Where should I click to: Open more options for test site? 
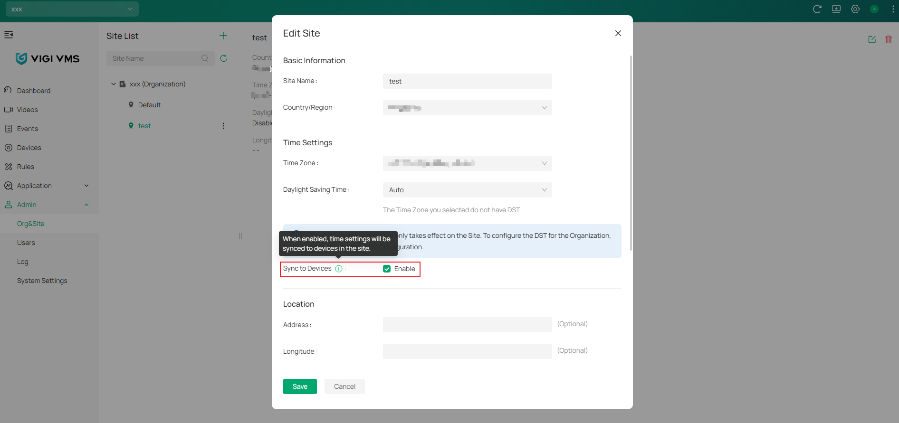click(223, 126)
